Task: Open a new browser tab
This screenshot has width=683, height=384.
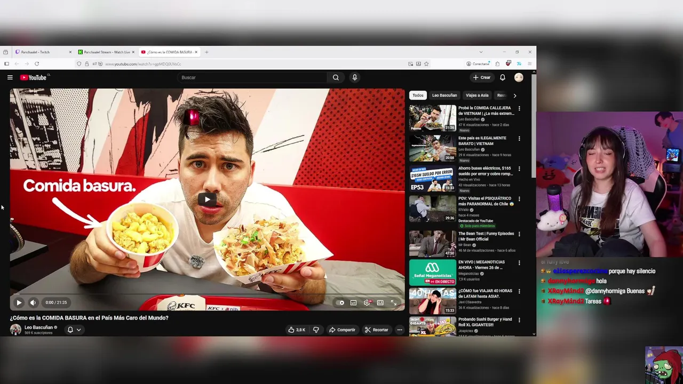Action: (207, 52)
